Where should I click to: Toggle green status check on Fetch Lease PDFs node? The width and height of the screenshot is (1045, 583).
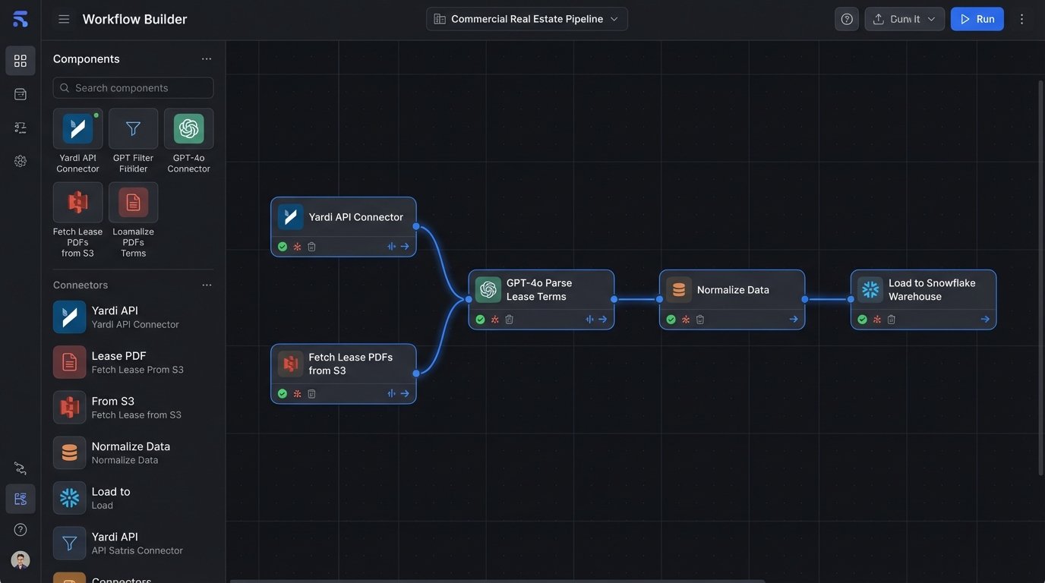click(x=283, y=394)
